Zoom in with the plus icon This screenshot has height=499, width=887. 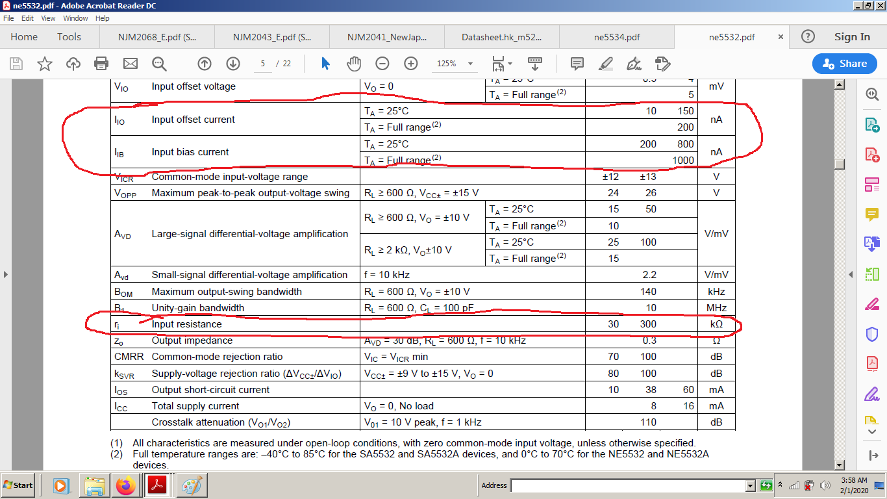(411, 64)
